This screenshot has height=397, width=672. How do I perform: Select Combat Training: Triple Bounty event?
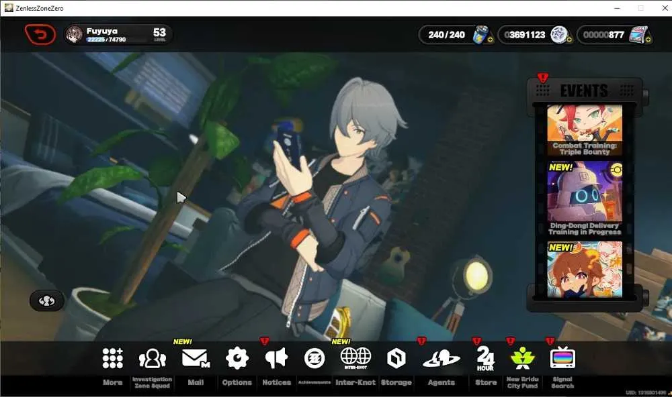tap(585, 130)
